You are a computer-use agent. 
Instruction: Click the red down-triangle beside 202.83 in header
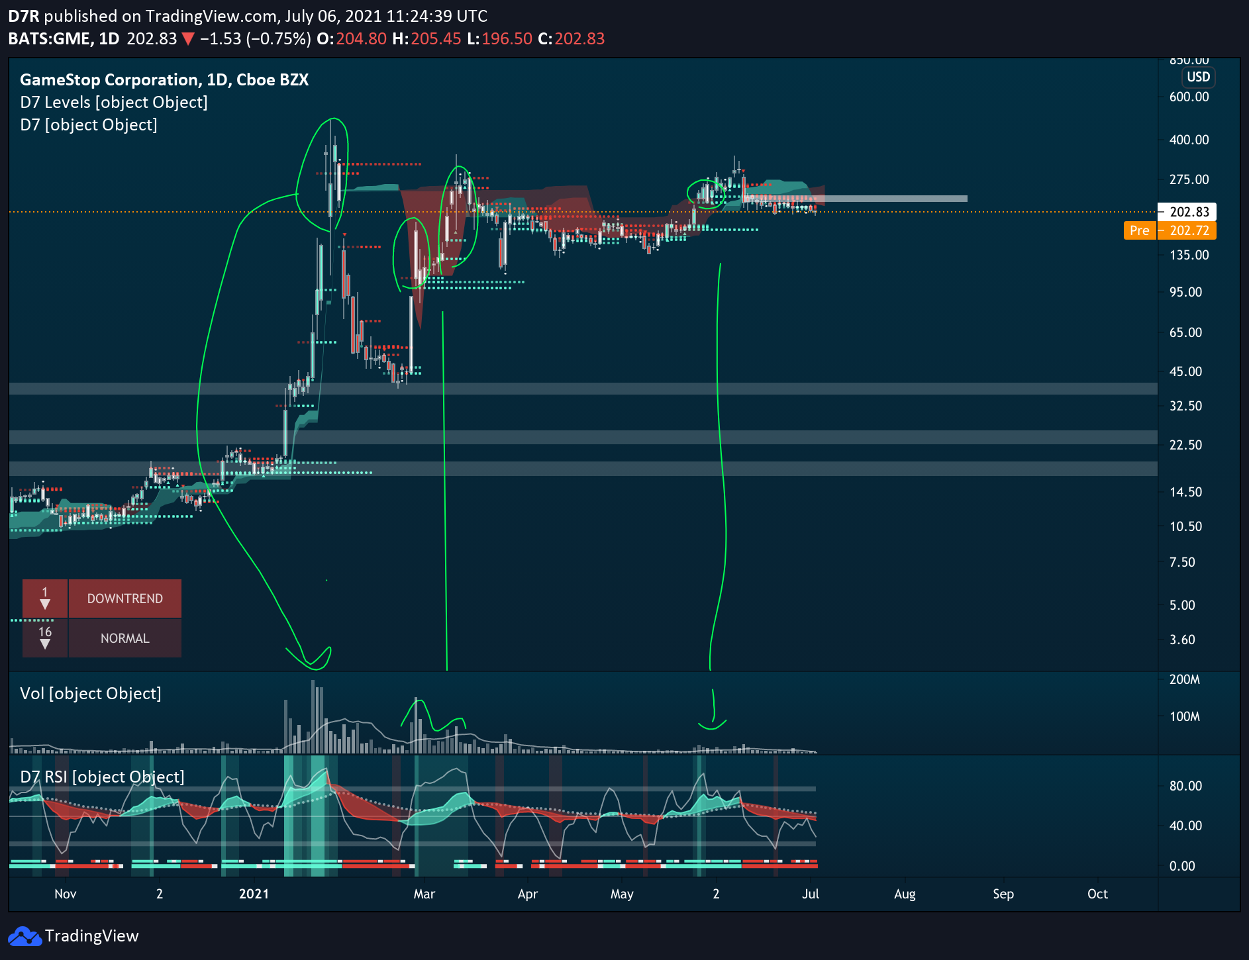[x=188, y=39]
